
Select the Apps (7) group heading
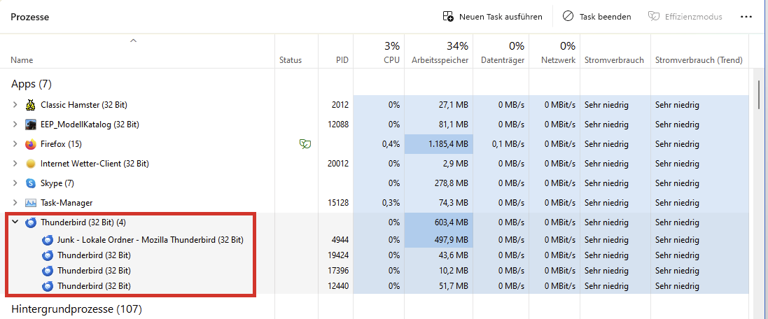pos(32,84)
